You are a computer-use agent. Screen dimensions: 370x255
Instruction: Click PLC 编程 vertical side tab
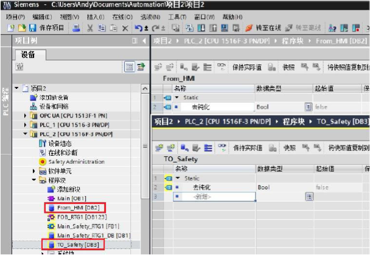pyautogui.click(x=5, y=101)
